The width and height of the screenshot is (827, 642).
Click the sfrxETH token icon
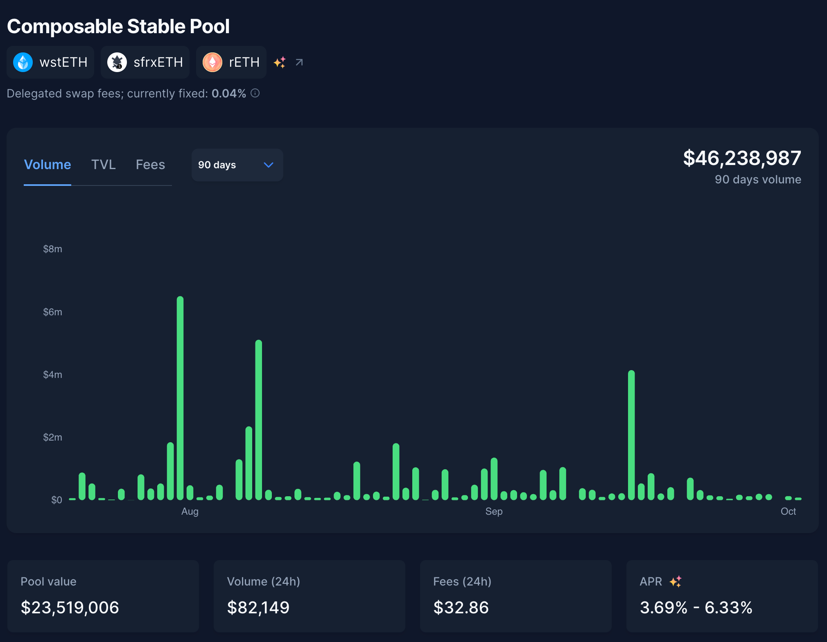117,62
